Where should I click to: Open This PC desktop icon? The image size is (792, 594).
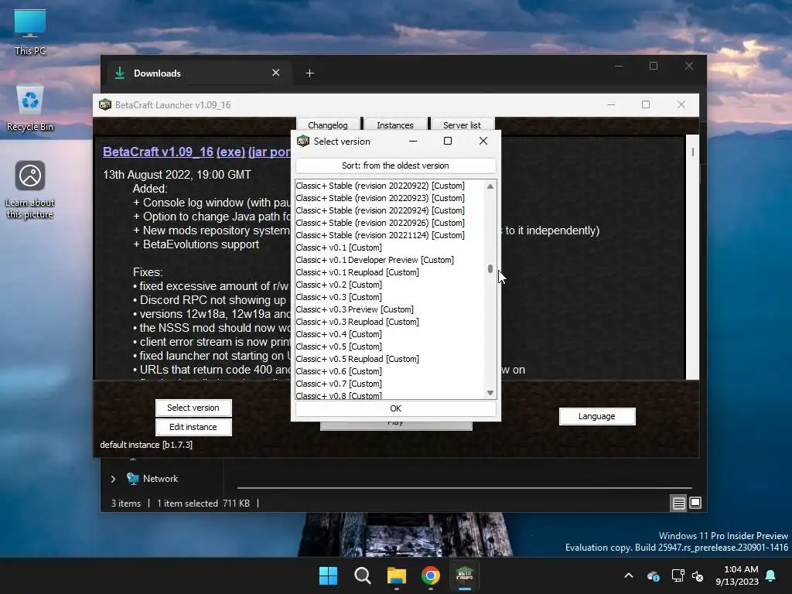30,32
